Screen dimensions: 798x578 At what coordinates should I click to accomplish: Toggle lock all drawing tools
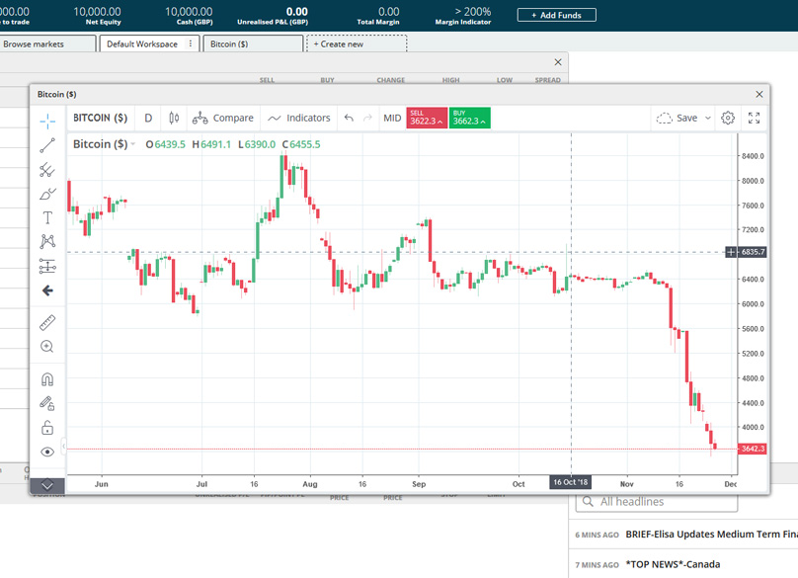tap(47, 428)
